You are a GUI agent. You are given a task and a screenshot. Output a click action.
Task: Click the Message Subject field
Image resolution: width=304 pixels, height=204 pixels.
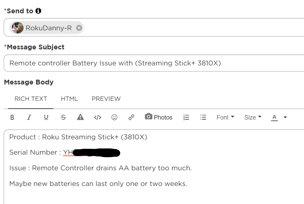(x=154, y=63)
